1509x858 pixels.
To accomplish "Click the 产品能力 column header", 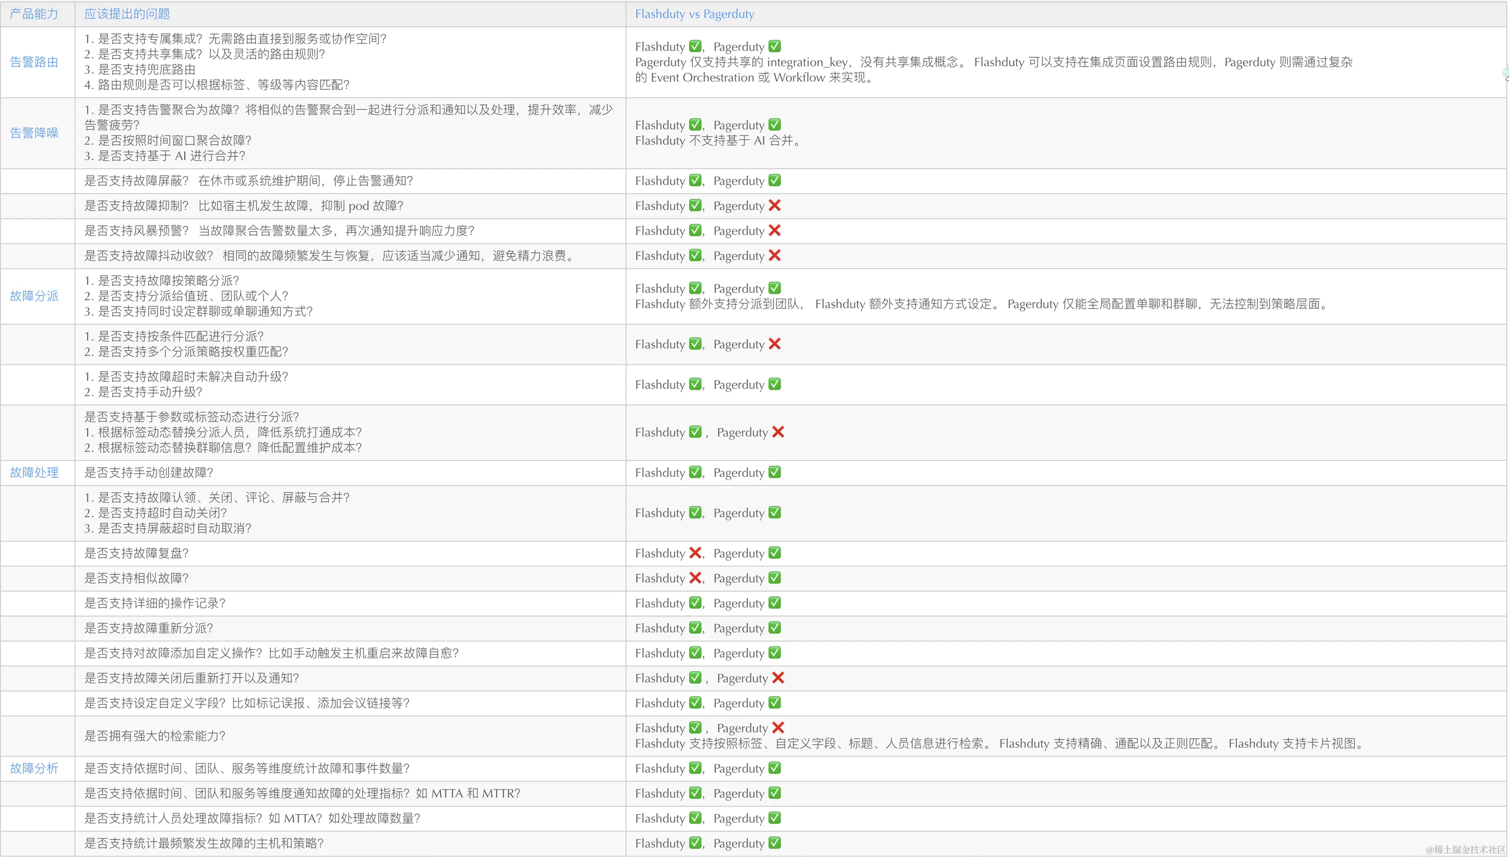I will point(34,13).
